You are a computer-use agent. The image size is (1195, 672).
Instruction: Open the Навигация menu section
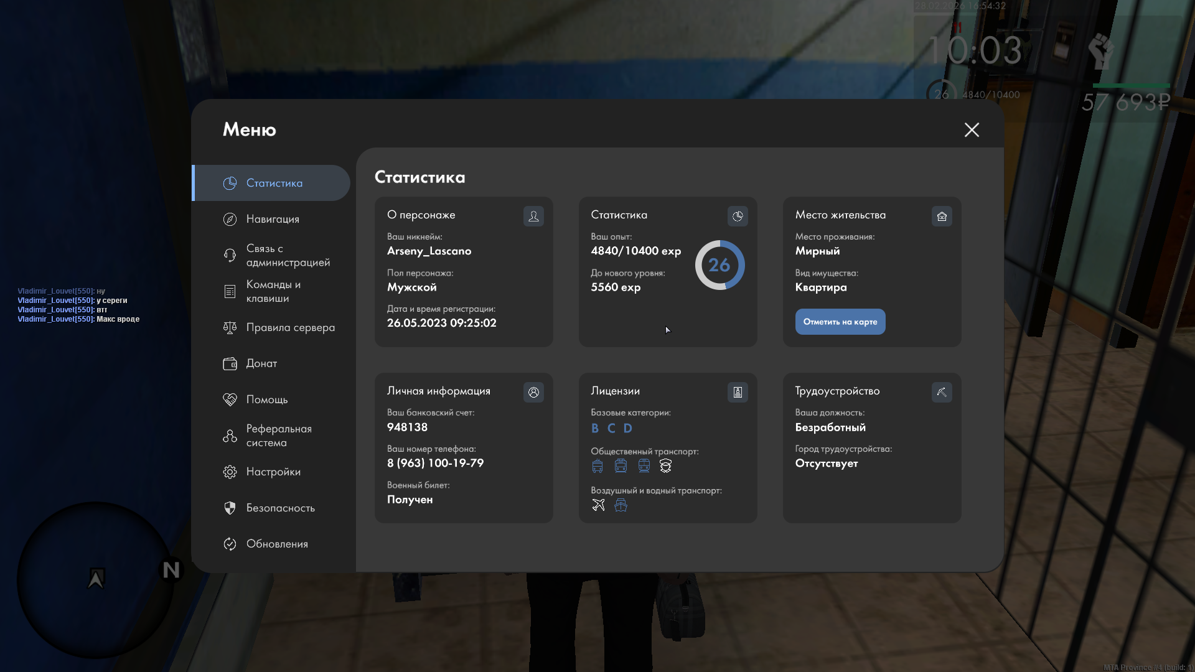[273, 219]
